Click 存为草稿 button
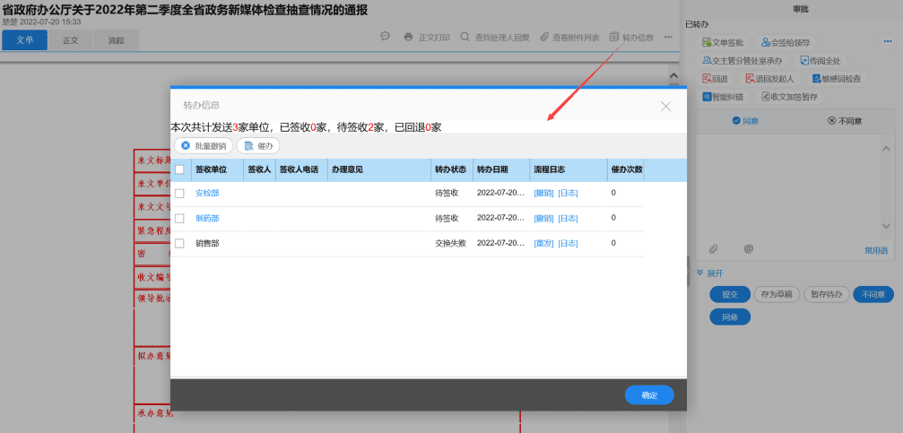Image resolution: width=903 pixels, height=433 pixels. click(x=777, y=294)
